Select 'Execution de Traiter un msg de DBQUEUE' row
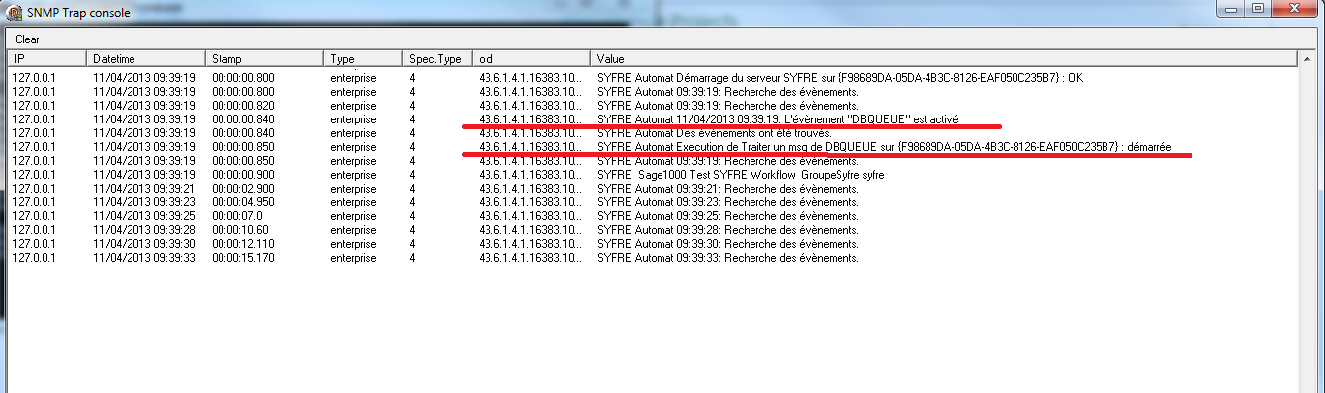 point(653,146)
